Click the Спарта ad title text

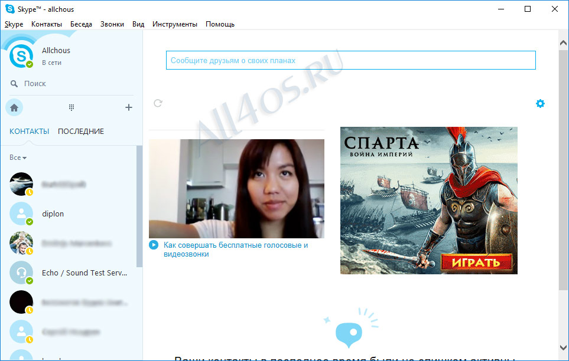pos(381,143)
